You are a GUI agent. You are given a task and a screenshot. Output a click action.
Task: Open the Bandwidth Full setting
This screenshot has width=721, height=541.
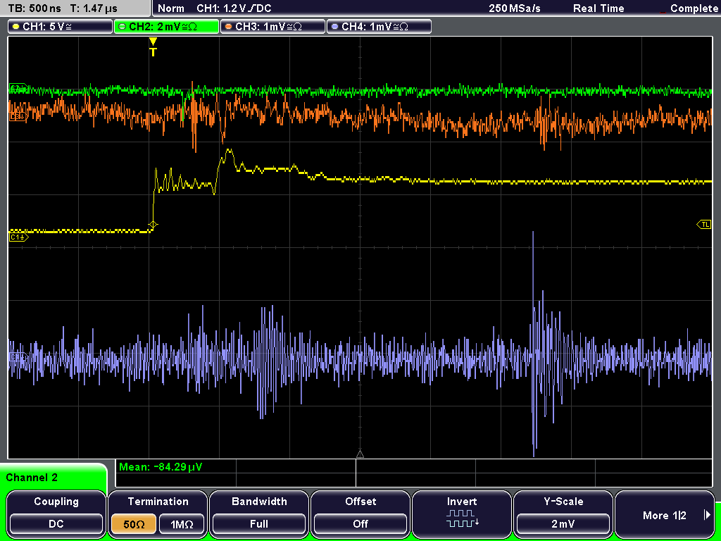[259, 513]
